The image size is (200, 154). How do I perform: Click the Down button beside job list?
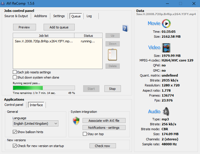tap(112, 44)
